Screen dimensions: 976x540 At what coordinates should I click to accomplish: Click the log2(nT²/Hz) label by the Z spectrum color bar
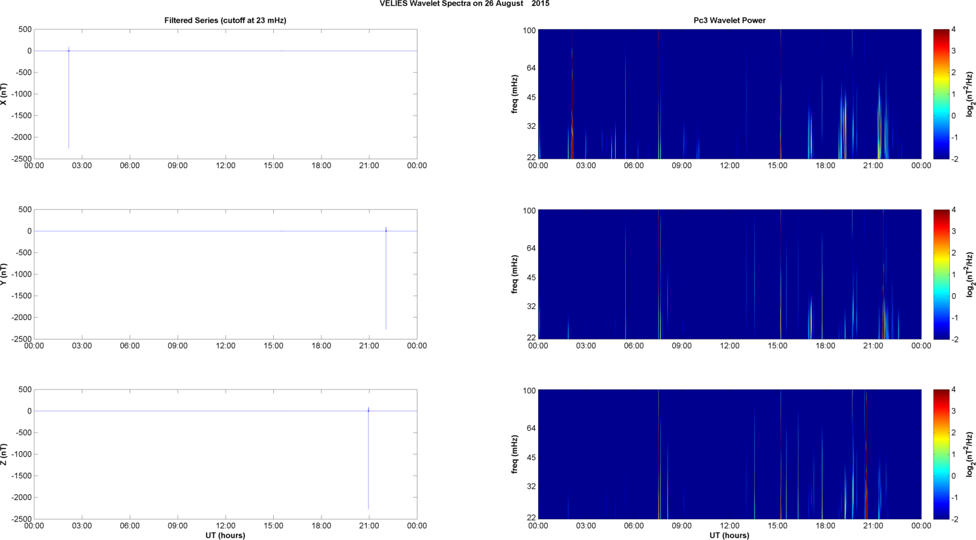[x=970, y=454]
